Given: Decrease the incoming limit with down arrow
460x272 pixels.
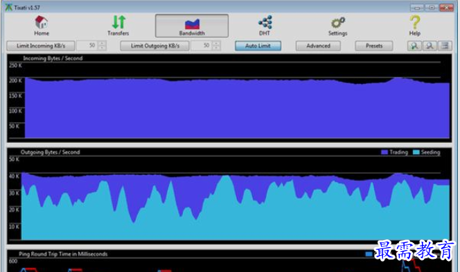Looking at the screenshot, I should point(102,48).
